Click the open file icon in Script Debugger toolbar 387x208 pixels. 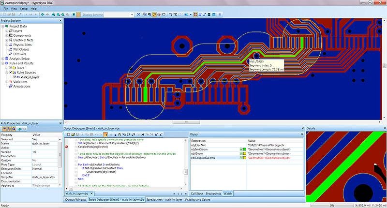pyautogui.click(x=73, y=134)
